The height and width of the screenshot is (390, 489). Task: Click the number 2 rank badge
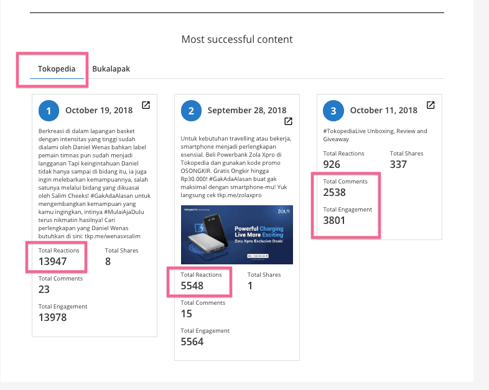(x=191, y=111)
